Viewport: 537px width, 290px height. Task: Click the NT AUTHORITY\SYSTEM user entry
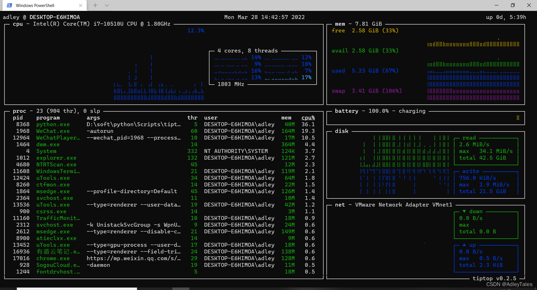tap(236, 151)
